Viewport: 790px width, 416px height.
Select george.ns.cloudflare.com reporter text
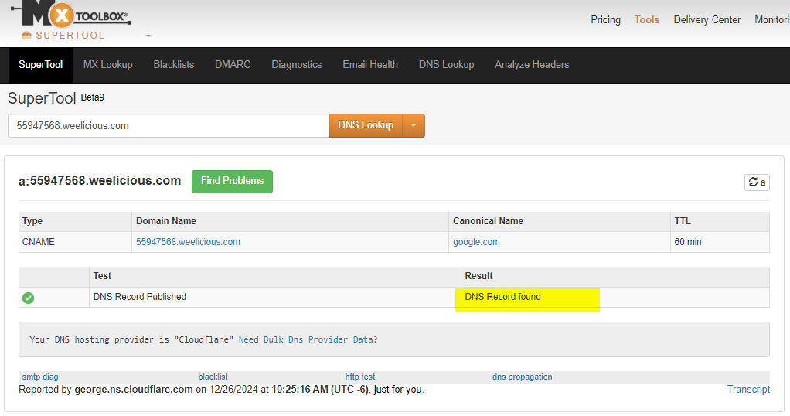(134, 390)
